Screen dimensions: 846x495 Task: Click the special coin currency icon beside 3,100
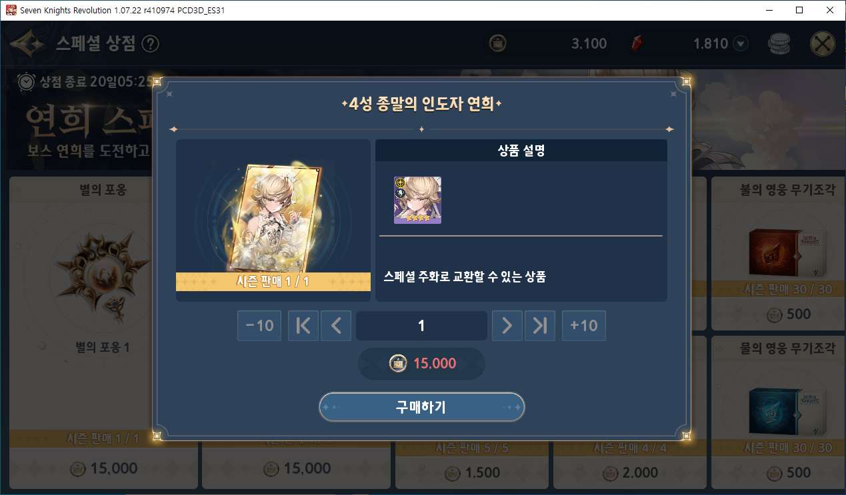497,44
